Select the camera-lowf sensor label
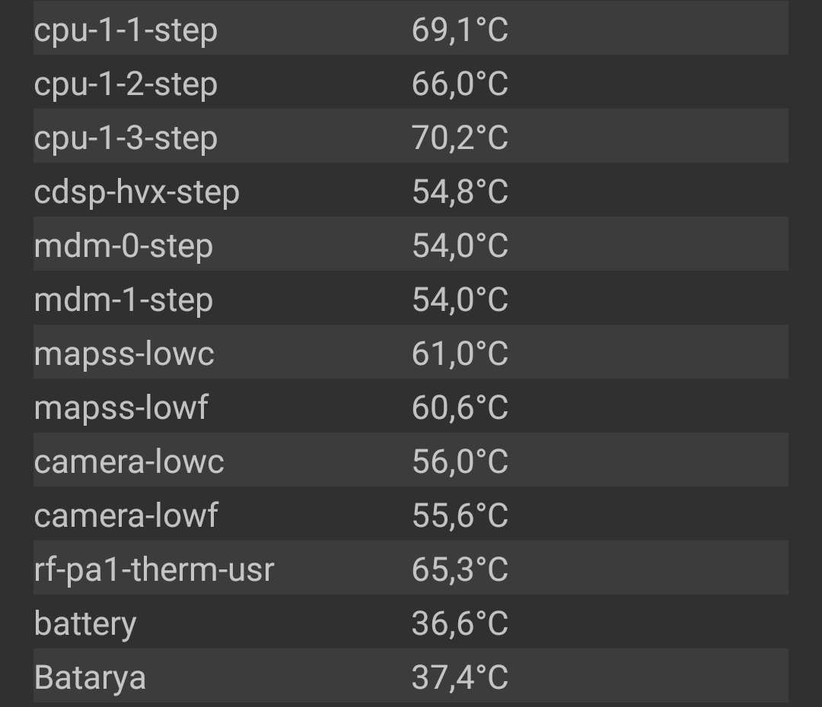This screenshot has width=822, height=707. tap(126, 516)
